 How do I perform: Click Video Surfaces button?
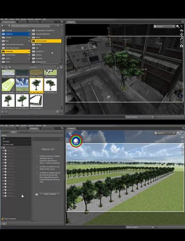point(50,194)
